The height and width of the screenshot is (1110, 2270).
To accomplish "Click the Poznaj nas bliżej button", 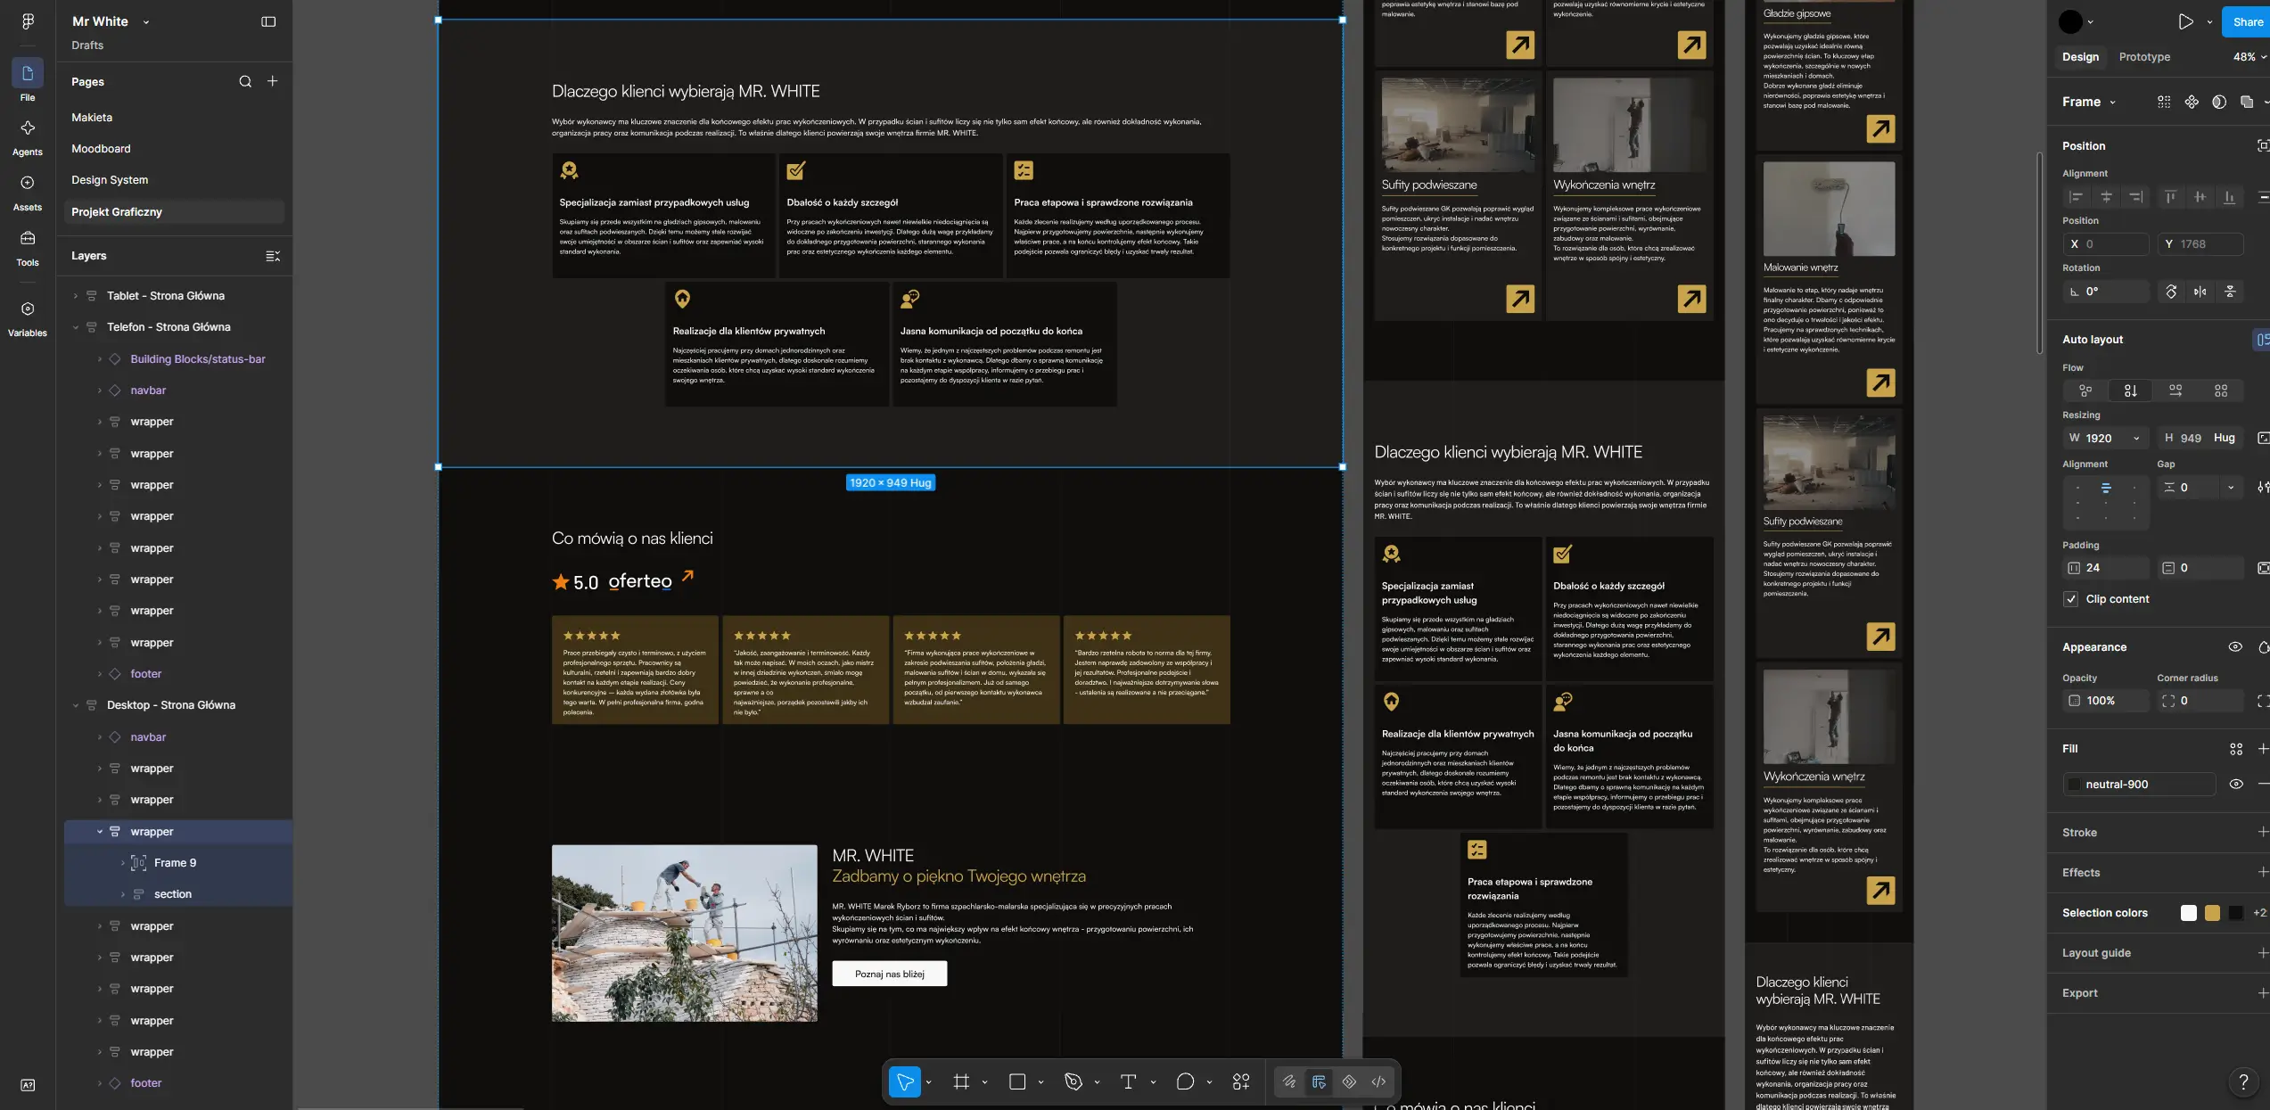I will (889, 974).
